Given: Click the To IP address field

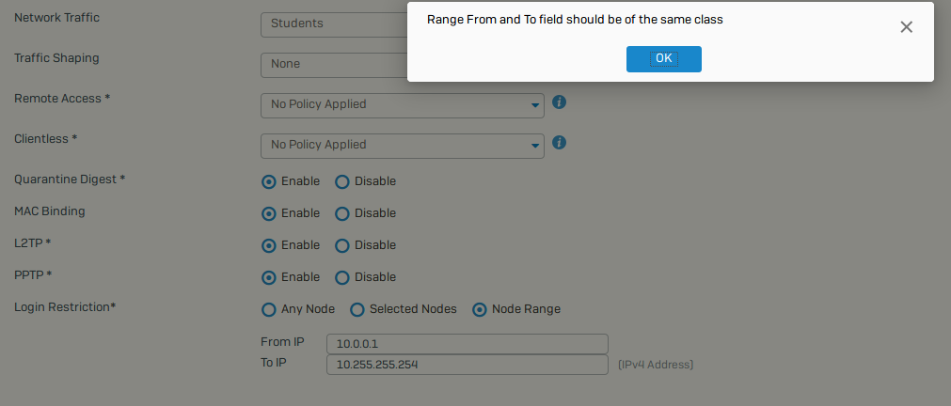Looking at the screenshot, I should (x=467, y=365).
